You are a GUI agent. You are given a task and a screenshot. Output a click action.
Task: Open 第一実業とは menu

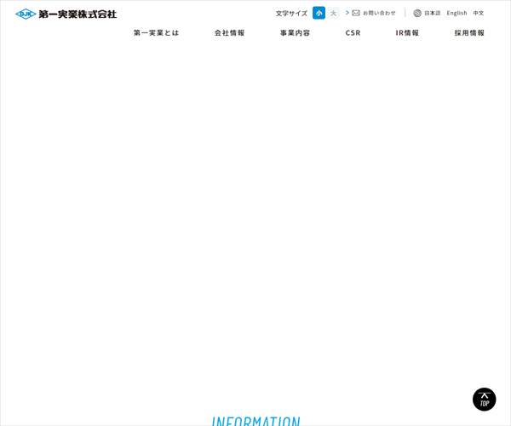pyautogui.click(x=156, y=33)
